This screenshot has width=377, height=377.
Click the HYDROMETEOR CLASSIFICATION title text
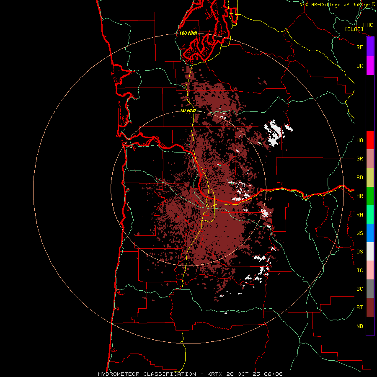coord(147,374)
